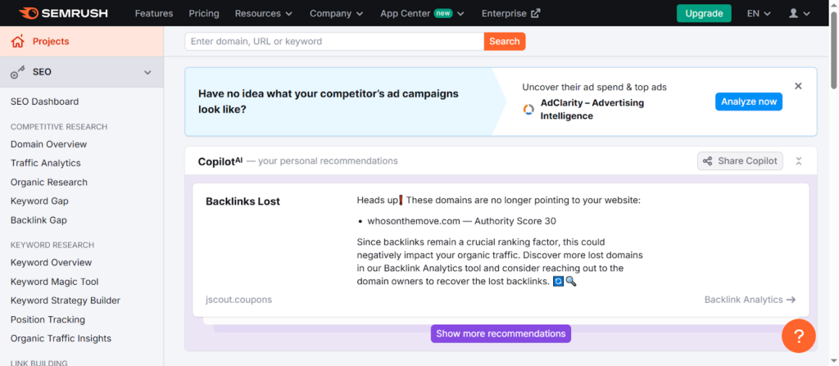The width and height of the screenshot is (839, 366).
Task: Open the Company dropdown menu
Action: click(x=336, y=13)
